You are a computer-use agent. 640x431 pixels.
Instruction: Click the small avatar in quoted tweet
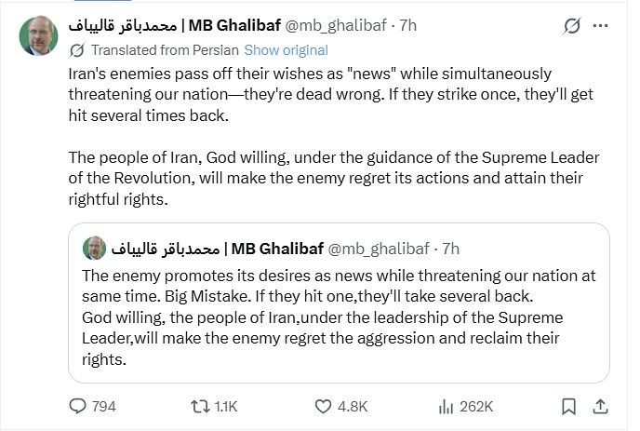click(94, 249)
